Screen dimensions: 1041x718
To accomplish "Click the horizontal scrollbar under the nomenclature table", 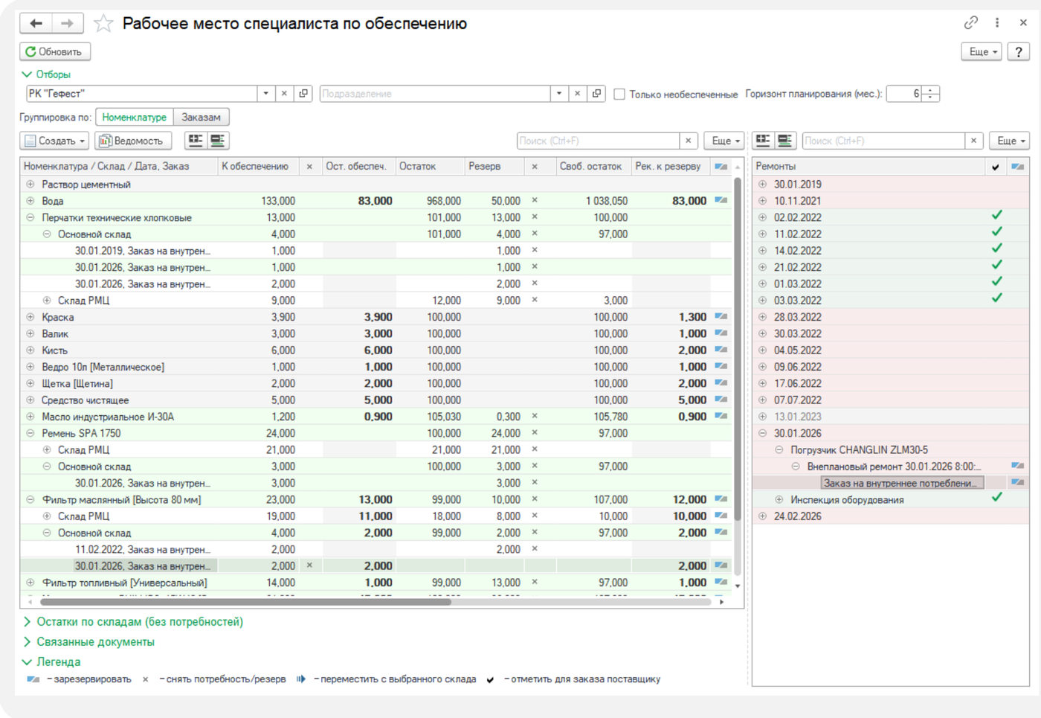I will (245, 601).
